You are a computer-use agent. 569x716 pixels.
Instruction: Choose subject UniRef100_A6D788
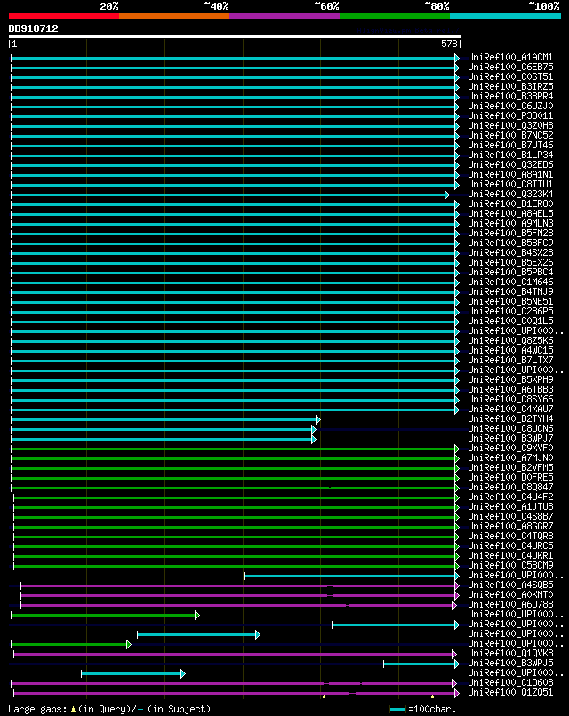point(510,605)
